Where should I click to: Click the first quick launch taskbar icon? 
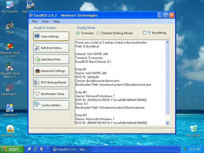pos(30,149)
